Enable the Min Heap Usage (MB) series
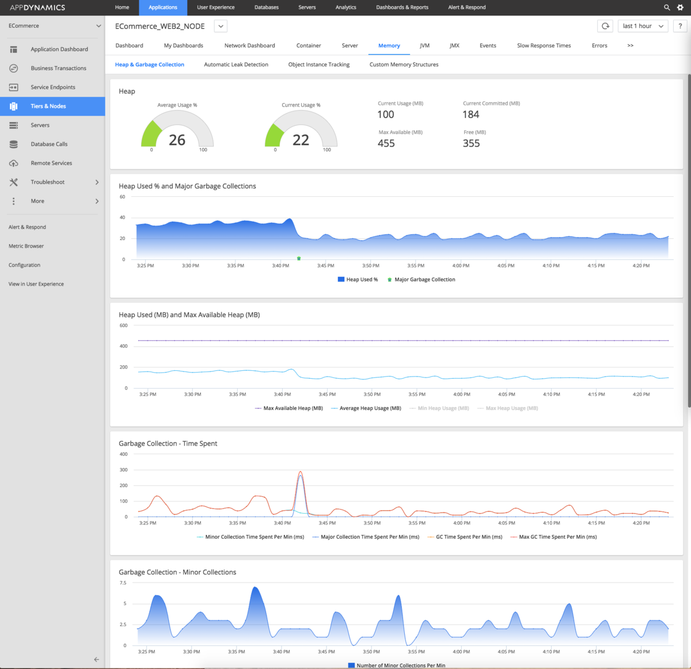This screenshot has height=669, width=691. click(x=439, y=408)
